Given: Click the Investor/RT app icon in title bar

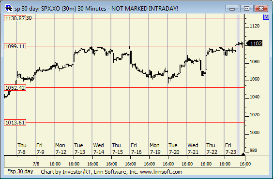Looking at the screenshot, I should 9,8.
